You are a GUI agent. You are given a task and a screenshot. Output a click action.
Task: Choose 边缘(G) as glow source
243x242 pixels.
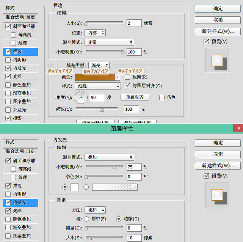pyautogui.click(x=119, y=219)
